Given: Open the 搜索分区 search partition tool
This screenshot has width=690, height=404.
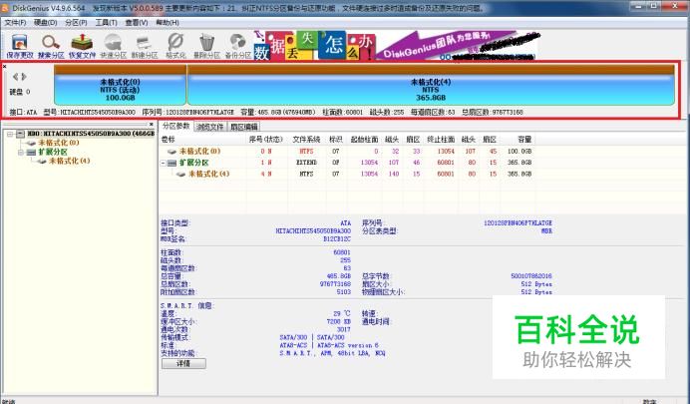Looking at the screenshot, I should [x=51, y=46].
